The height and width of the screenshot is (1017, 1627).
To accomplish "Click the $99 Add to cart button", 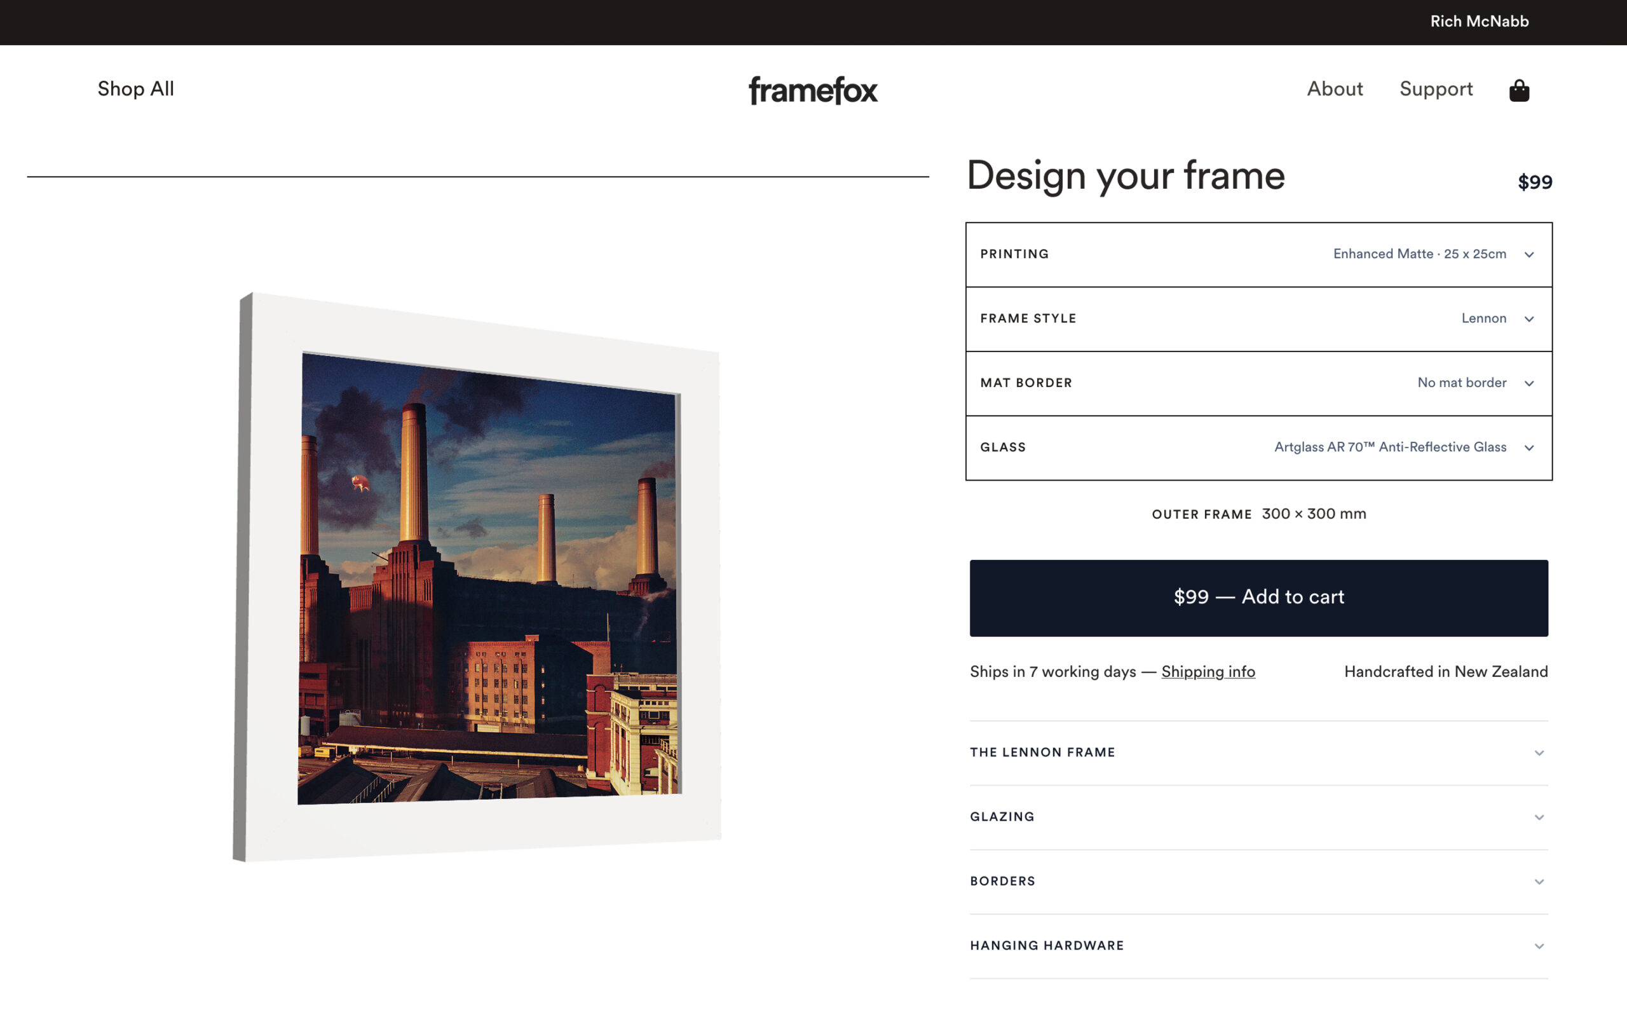I will (1258, 598).
